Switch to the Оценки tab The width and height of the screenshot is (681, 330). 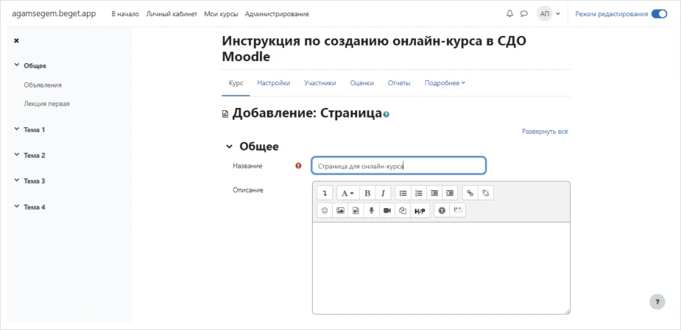click(361, 83)
